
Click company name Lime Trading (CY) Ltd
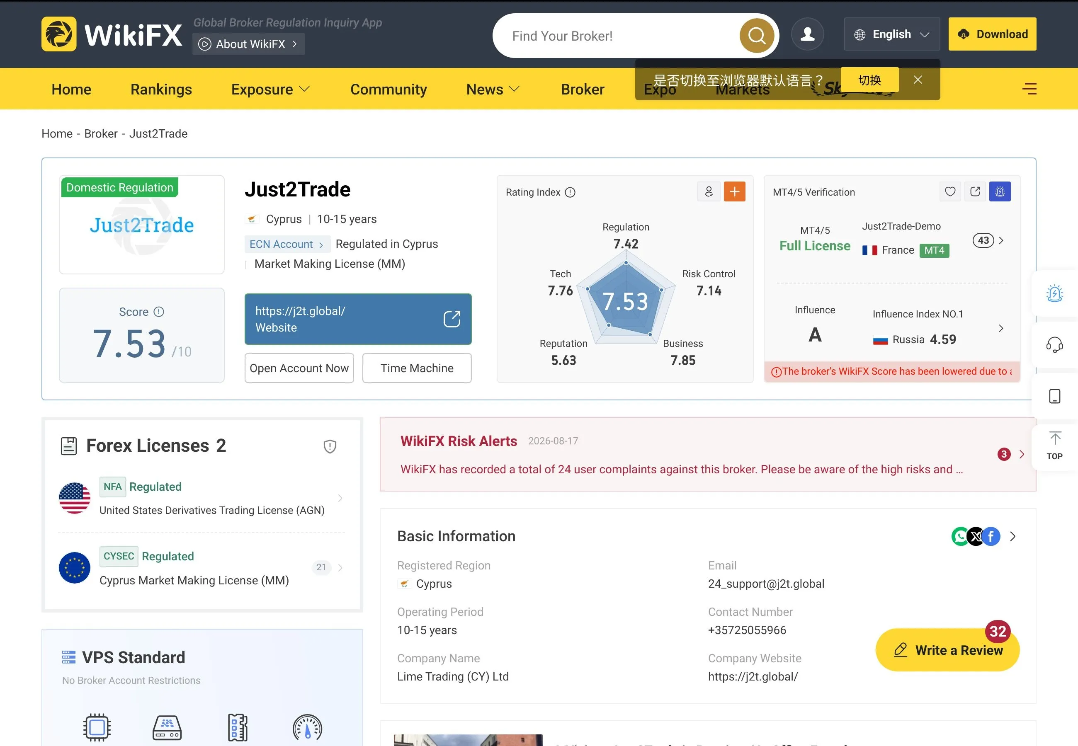pyautogui.click(x=453, y=677)
